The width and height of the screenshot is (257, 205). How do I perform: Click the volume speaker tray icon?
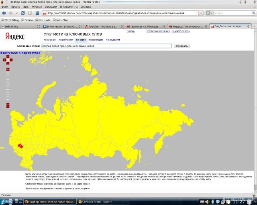click(x=207, y=202)
